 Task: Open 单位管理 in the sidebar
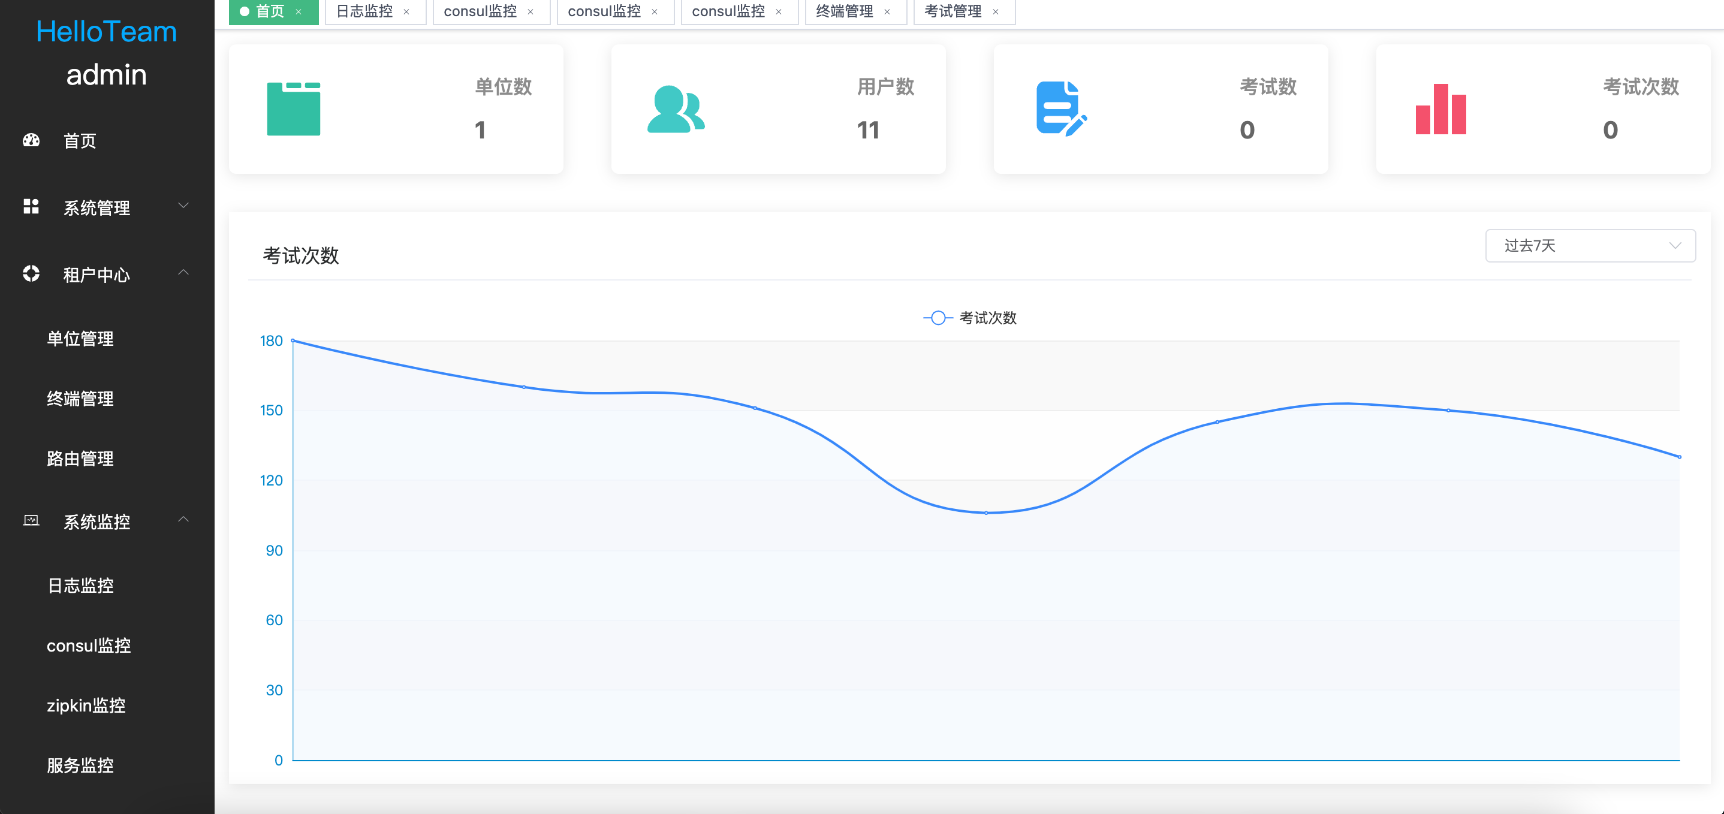click(107, 339)
